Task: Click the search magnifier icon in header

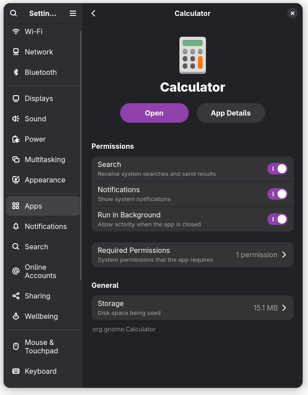Action: coord(14,13)
